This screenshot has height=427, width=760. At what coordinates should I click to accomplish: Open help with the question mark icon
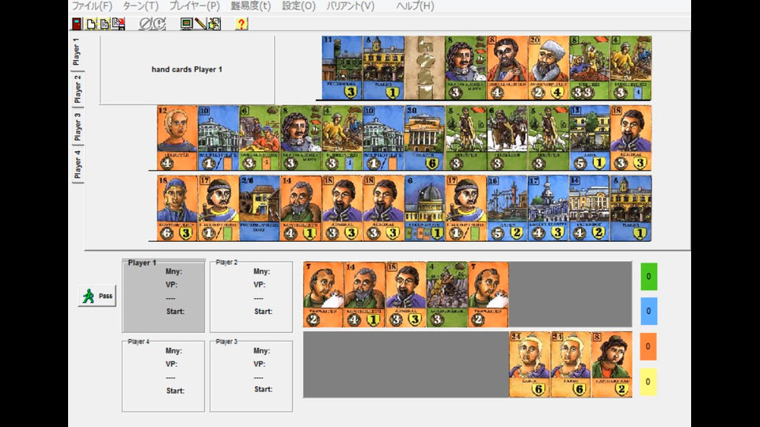(241, 24)
